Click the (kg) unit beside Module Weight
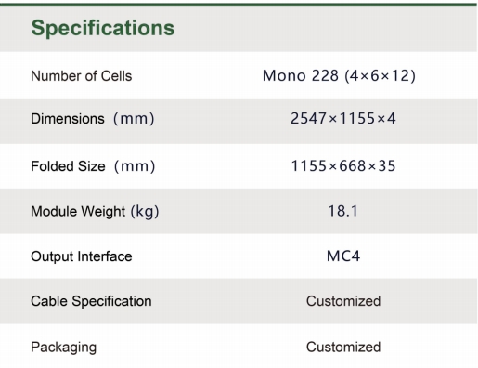The width and height of the screenshot is (478, 368). (x=145, y=212)
